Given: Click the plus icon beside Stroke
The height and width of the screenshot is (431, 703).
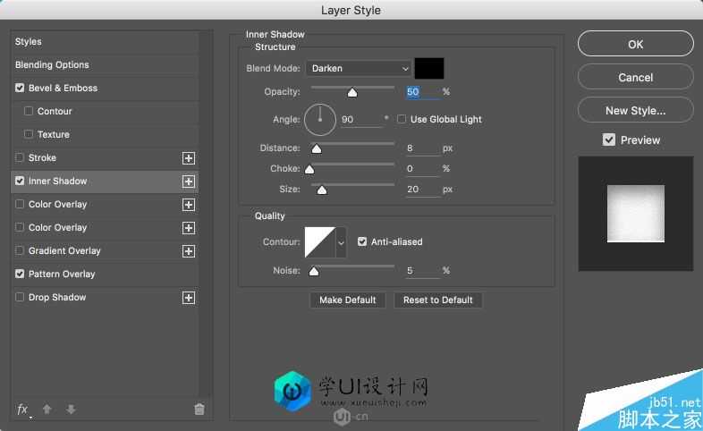Looking at the screenshot, I should point(189,158).
